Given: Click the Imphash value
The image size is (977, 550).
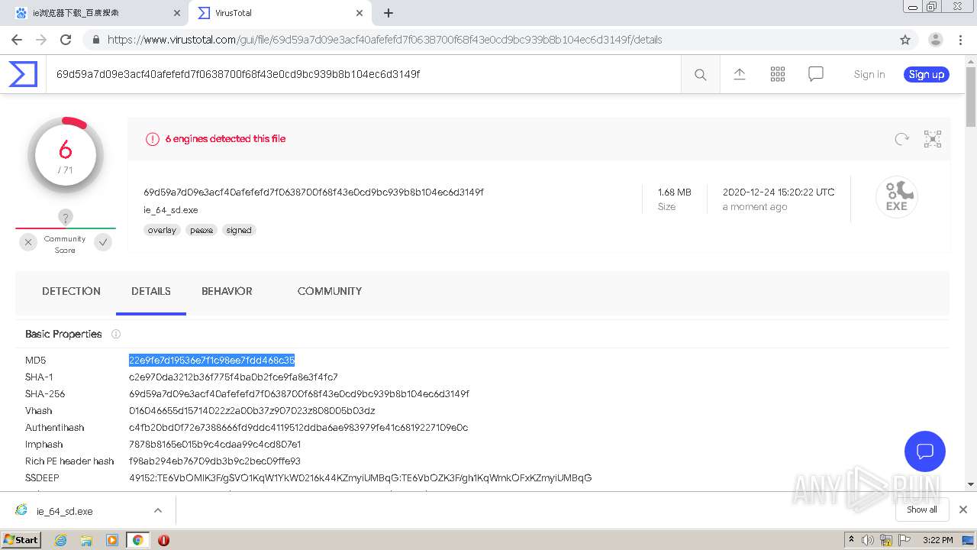Looking at the screenshot, I should 215,444.
